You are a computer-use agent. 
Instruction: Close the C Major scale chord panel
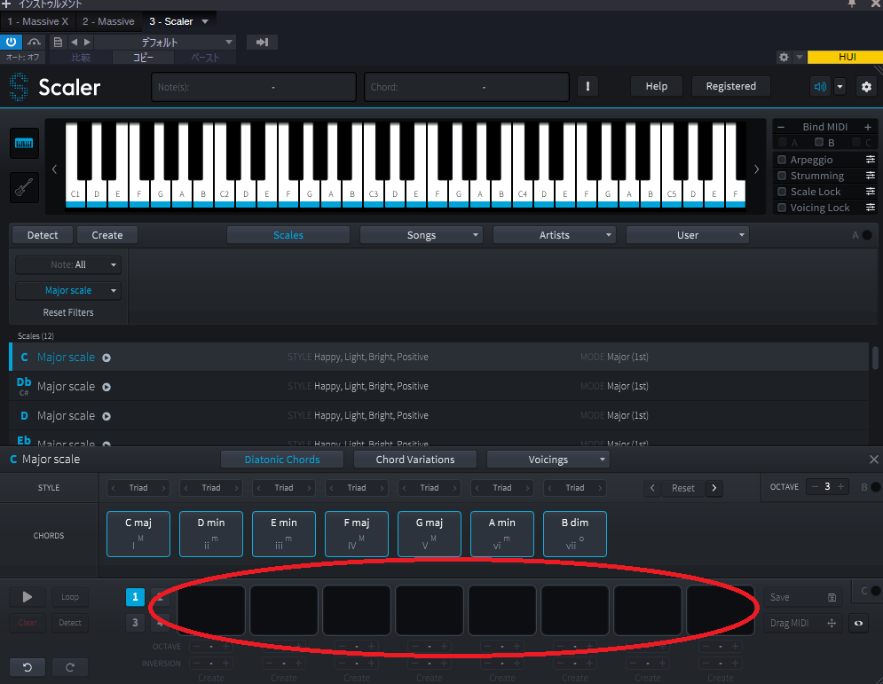pyautogui.click(x=873, y=460)
